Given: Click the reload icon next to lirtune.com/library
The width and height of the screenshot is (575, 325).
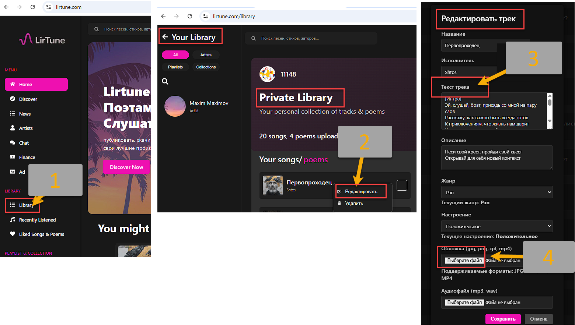Looking at the screenshot, I should tap(190, 16).
